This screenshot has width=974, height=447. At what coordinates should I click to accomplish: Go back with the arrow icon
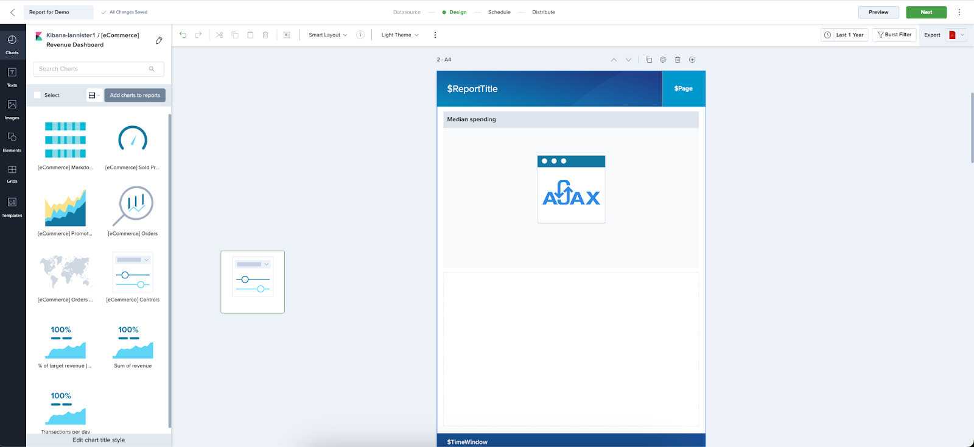[x=12, y=12]
